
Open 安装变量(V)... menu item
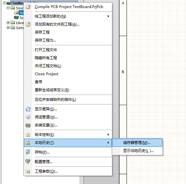(68, 125)
